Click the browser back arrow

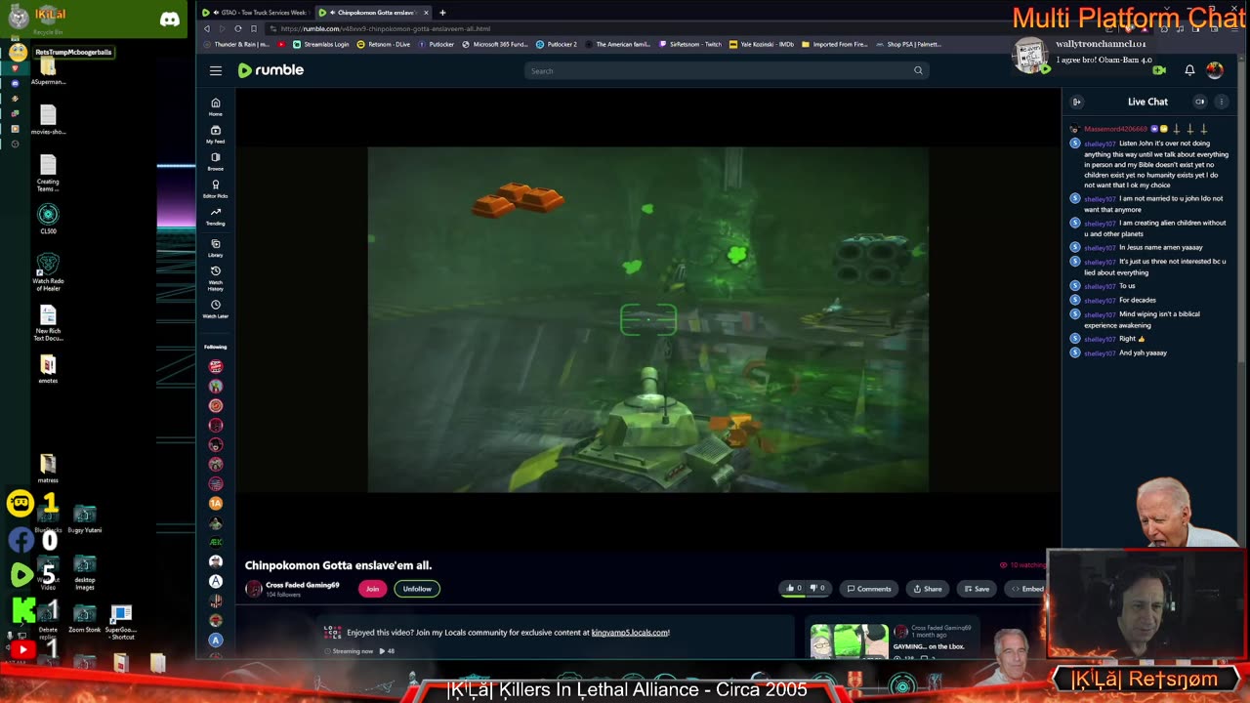(x=207, y=29)
